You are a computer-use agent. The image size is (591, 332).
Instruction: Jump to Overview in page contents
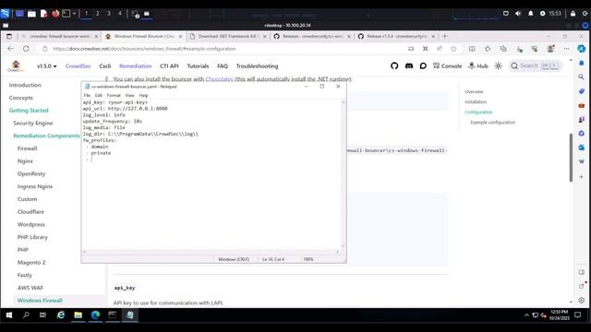coord(474,92)
